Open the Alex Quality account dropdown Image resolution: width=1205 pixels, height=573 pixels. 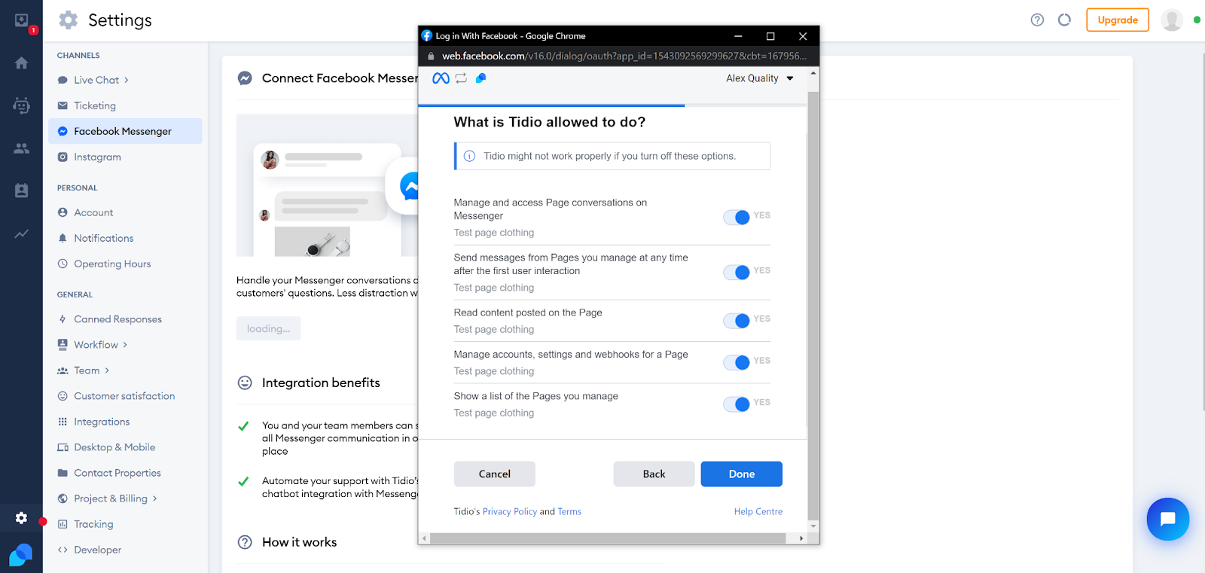coord(759,78)
